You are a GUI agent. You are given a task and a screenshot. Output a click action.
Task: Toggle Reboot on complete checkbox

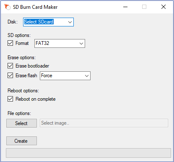click(x=10, y=99)
